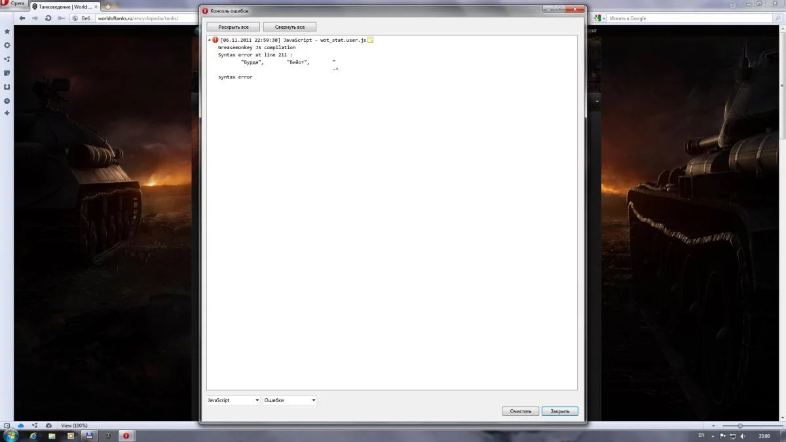This screenshot has width=786, height=442.
Task: Open the JavaScript source filter dropdown
Action: 233,400
